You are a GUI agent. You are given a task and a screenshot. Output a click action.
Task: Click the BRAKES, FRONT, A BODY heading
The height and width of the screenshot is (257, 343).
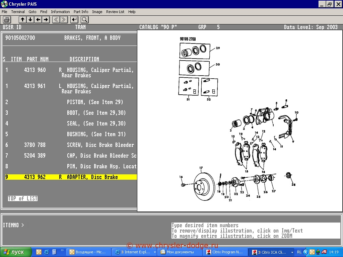[x=92, y=38]
